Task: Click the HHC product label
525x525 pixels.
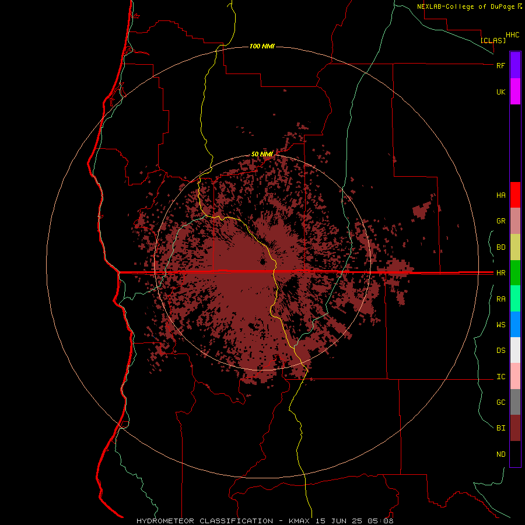Action: [512, 35]
